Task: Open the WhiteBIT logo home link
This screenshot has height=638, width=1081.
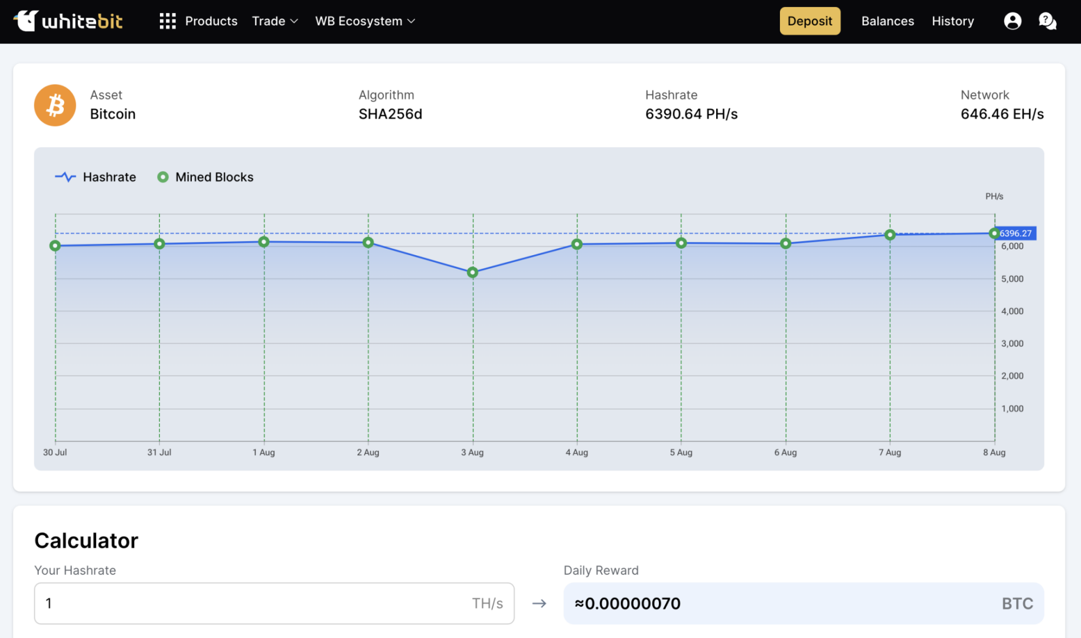Action: 68,21
